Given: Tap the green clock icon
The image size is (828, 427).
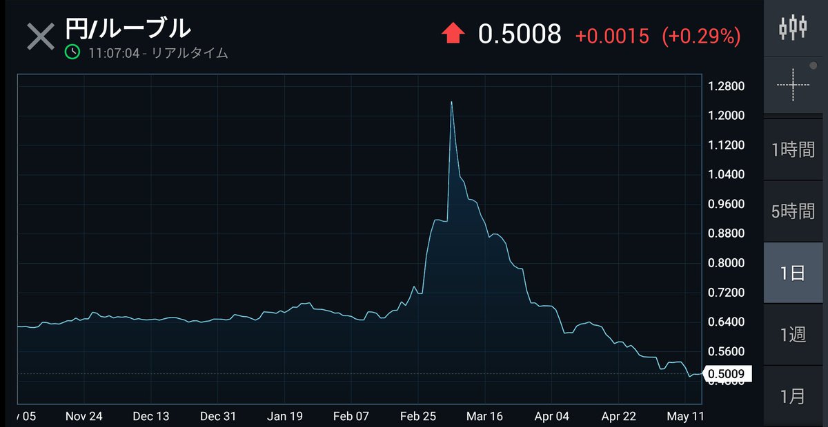Looking at the screenshot, I should 73,52.
